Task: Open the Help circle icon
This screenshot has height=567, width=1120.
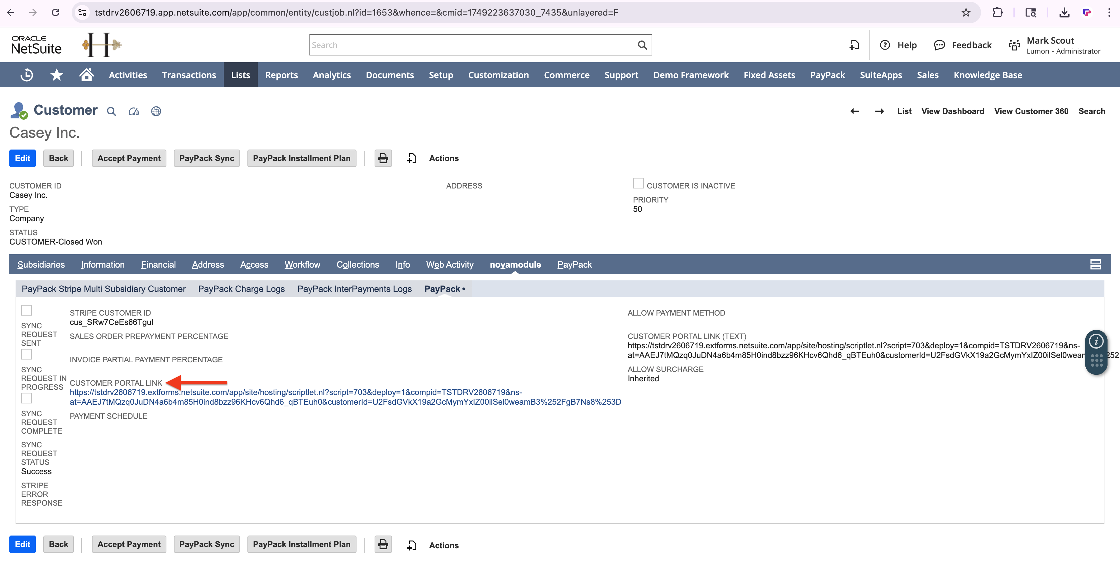Action: 885,45
